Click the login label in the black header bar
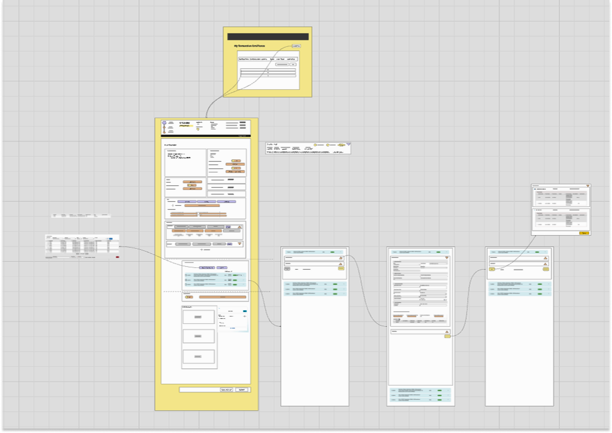 242,136
